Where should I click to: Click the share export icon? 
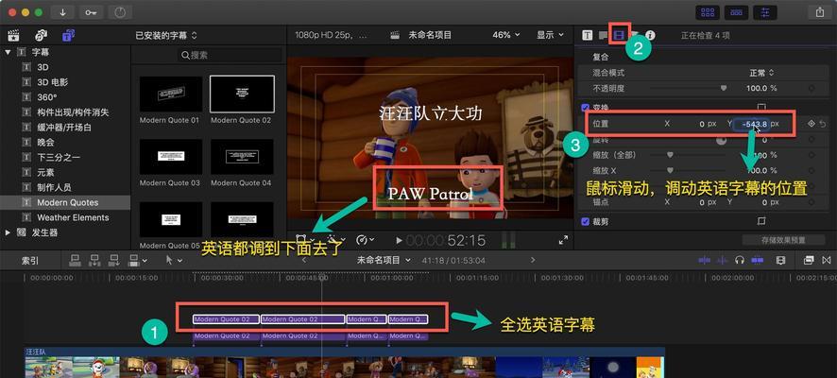coord(820,11)
